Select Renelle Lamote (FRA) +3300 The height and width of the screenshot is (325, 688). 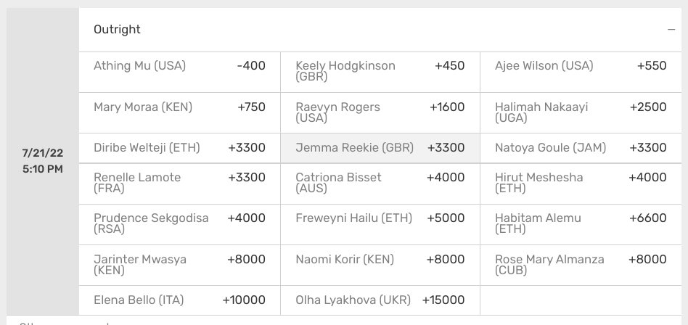coord(180,184)
